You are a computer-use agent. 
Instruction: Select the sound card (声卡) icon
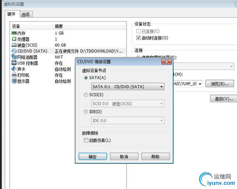point(14,69)
